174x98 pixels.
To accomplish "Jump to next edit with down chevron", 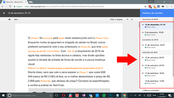I will coord(132,20).
